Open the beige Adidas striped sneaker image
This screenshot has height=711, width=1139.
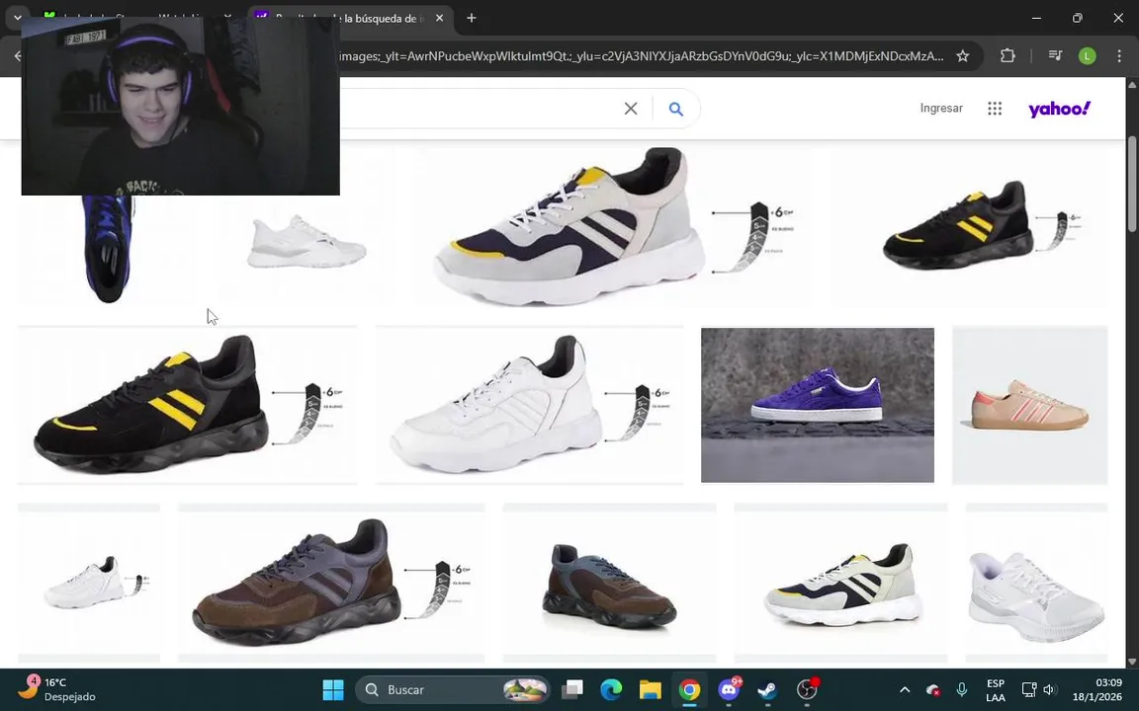pos(1030,405)
